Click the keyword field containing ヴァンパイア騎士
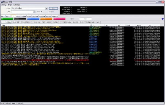The height and width of the screenshot is (105, 165). tap(28, 8)
